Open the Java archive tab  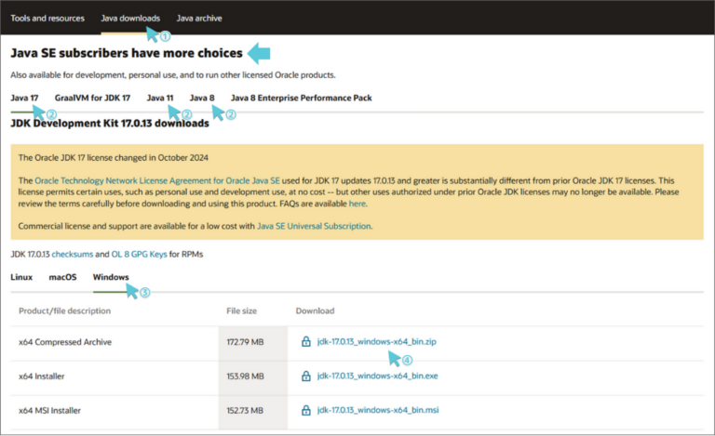pos(199,18)
